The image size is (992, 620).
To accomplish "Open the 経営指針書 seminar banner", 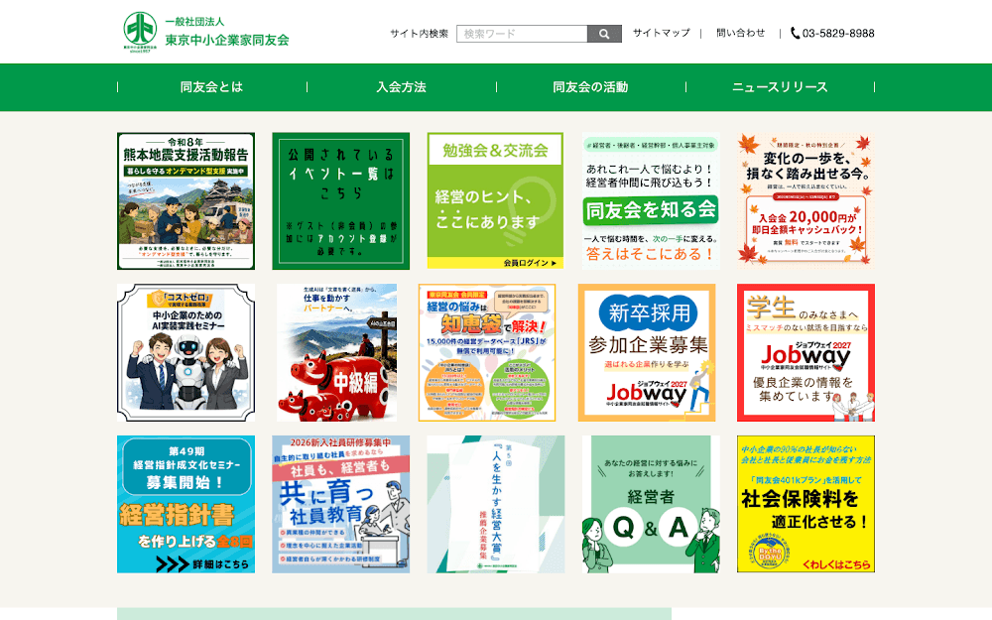I will point(186,504).
